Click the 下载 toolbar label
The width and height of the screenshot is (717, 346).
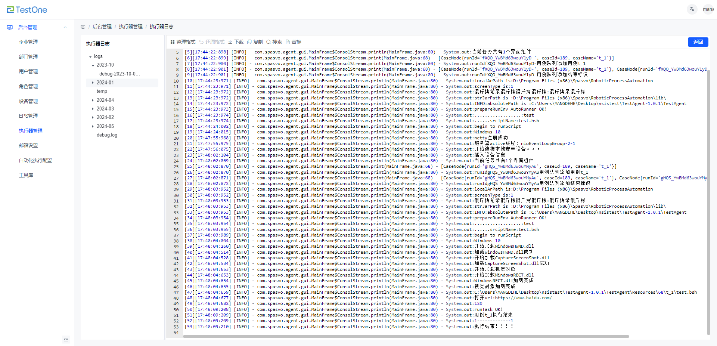(239, 42)
